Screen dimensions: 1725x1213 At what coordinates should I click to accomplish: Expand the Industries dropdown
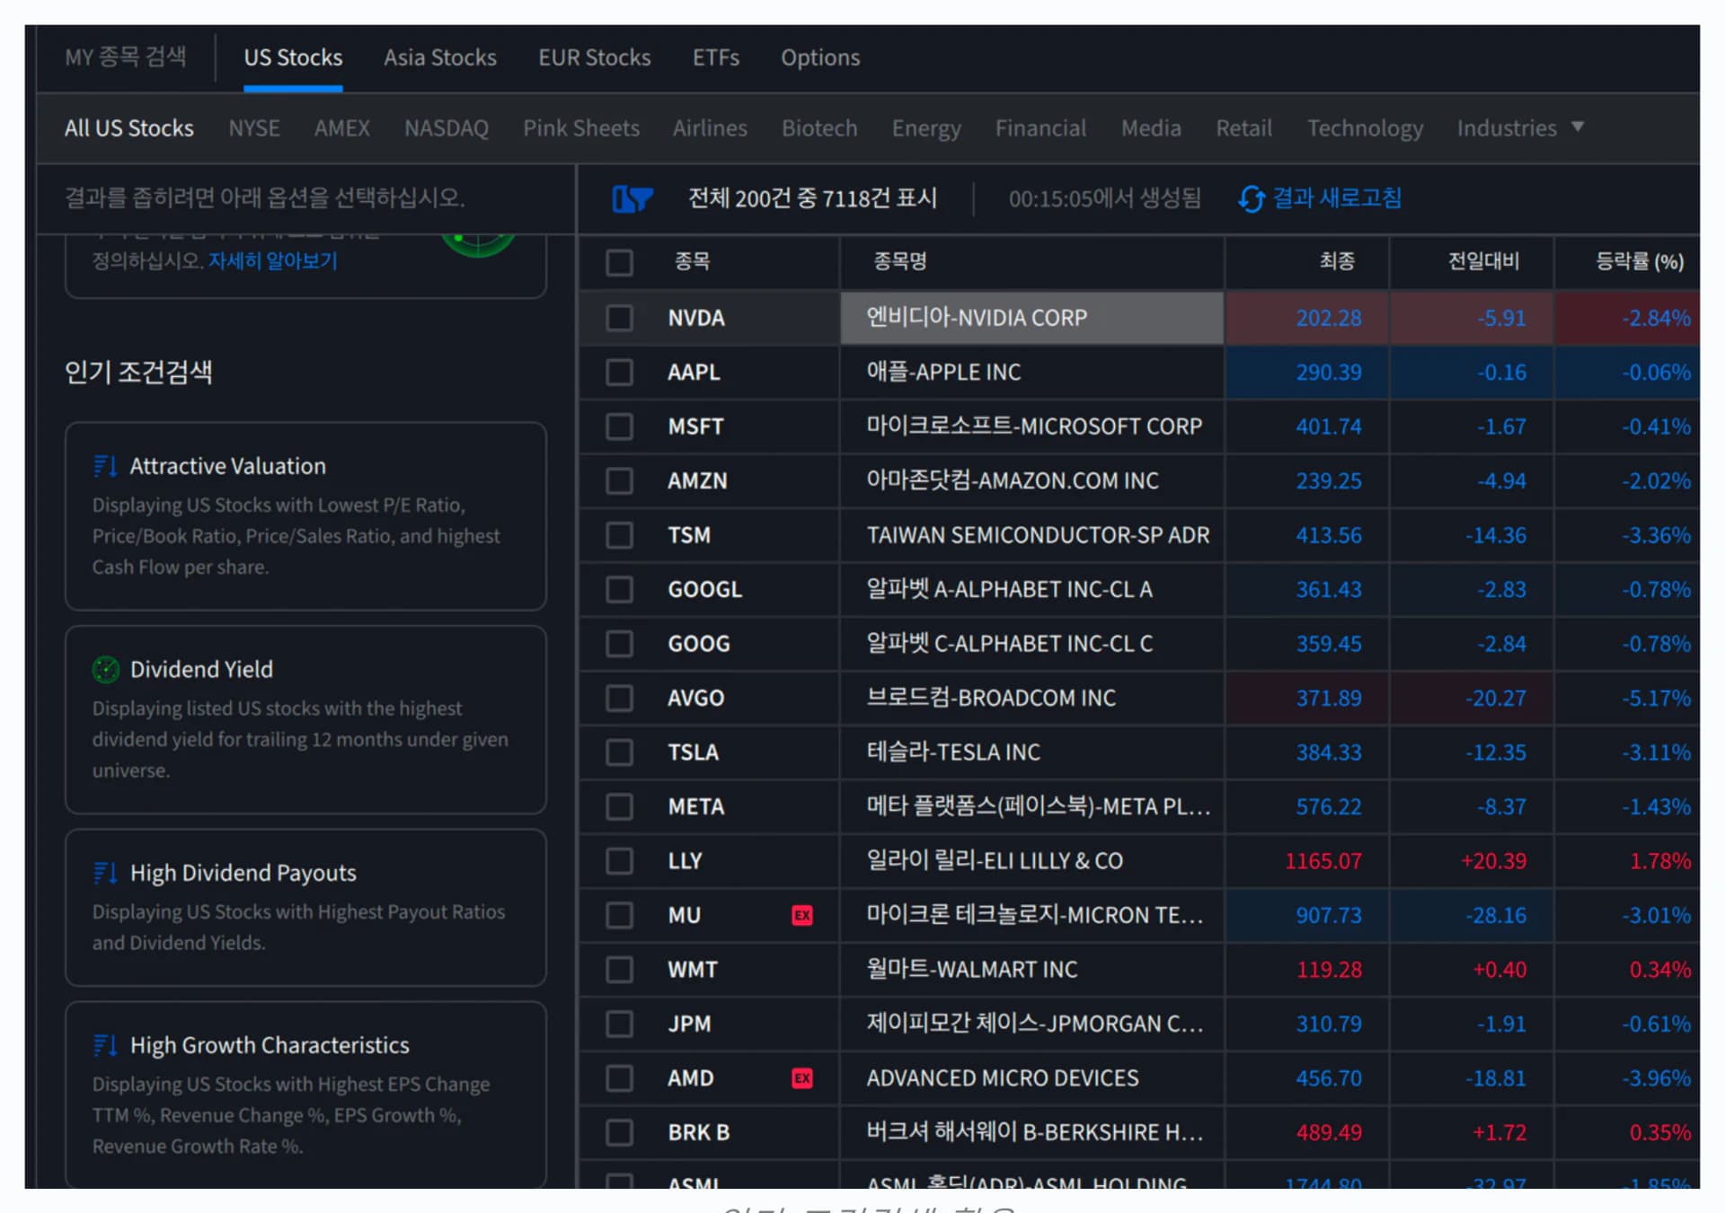click(x=1520, y=127)
